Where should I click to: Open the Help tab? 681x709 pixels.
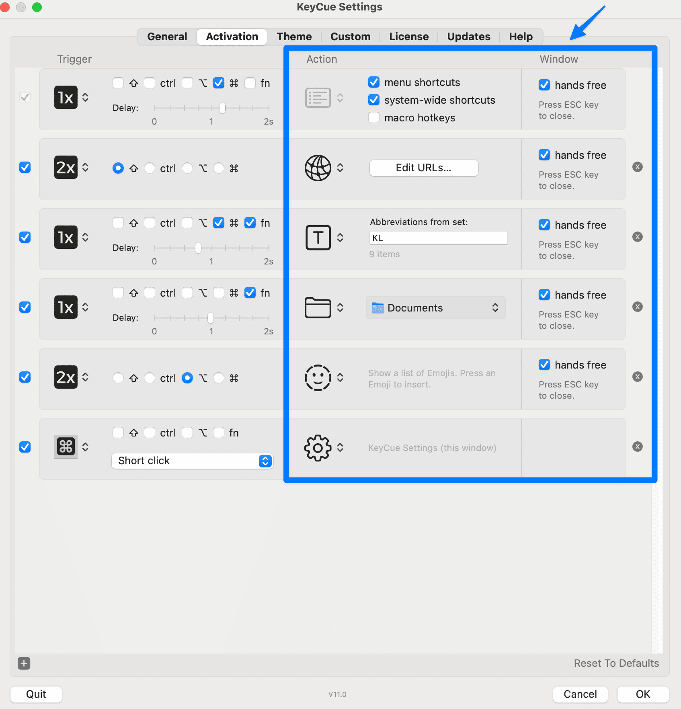tap(521, 37)
